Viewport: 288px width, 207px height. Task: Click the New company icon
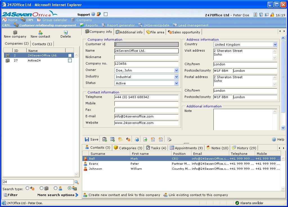[x=15, y=33]
